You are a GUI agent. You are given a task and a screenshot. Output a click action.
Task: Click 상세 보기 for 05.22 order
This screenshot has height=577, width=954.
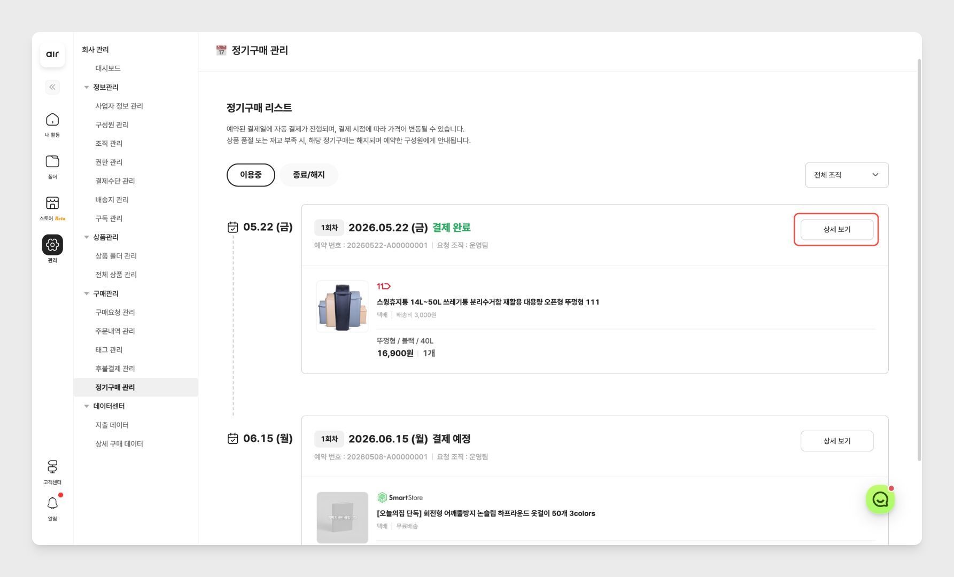[836, 229]
